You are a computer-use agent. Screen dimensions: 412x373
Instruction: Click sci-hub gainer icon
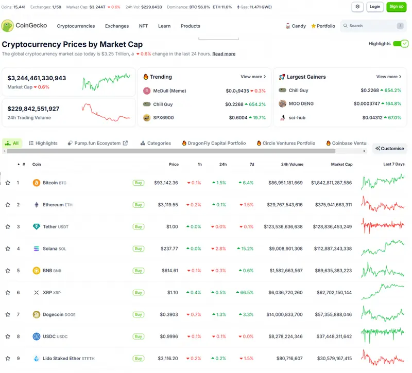tap(282, 118)
